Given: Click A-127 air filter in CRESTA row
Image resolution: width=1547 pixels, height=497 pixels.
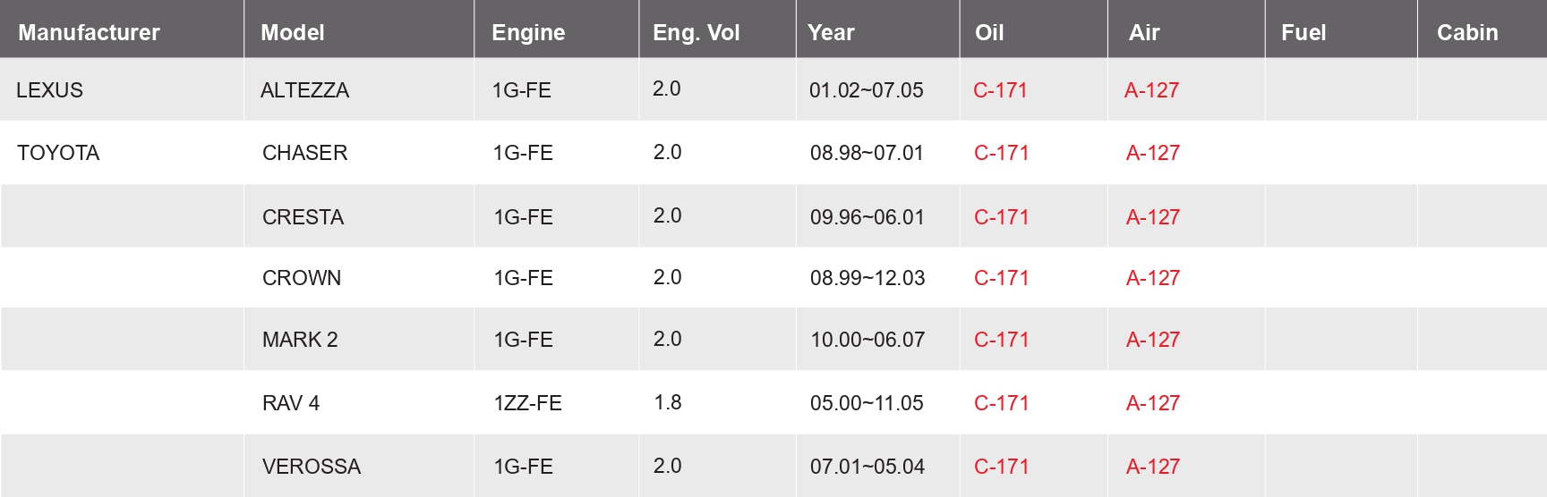Looking at the screenshot, I should 1152,217.
